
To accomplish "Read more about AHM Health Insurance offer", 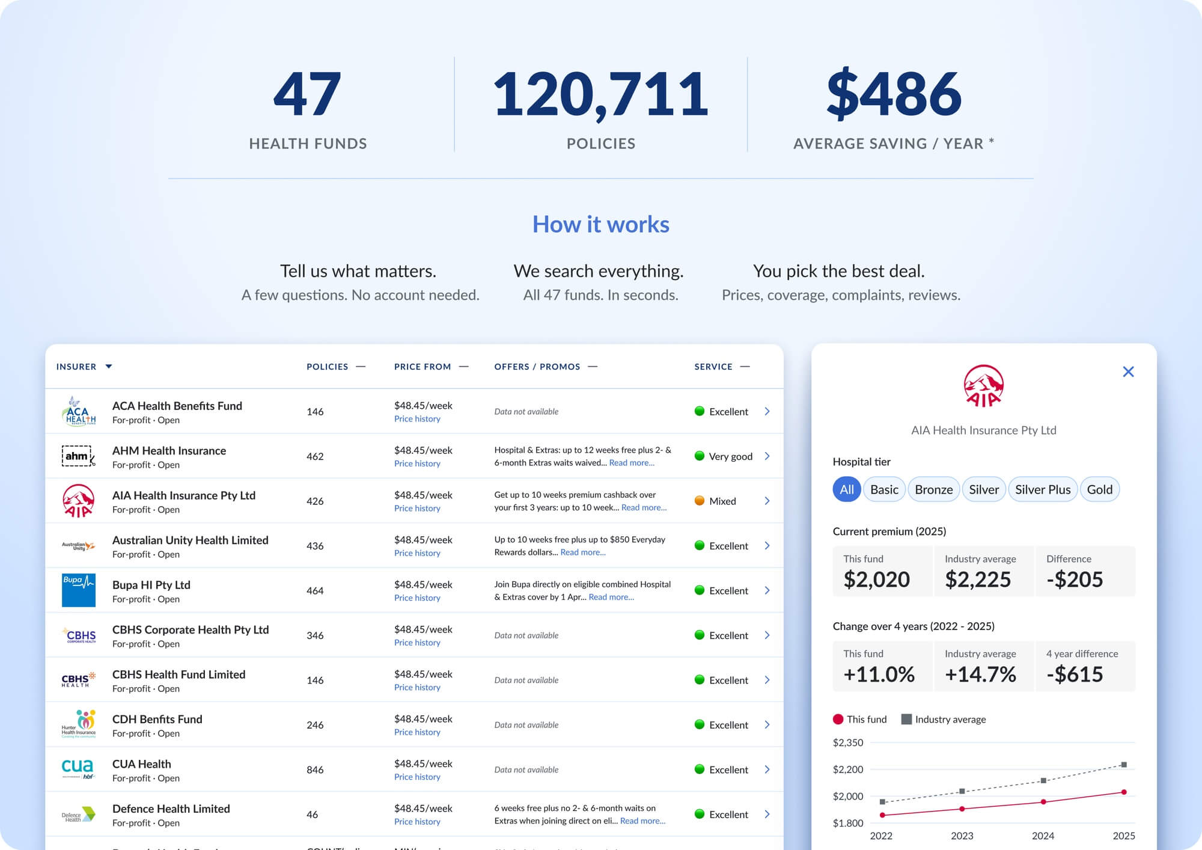I will (632, 463).
